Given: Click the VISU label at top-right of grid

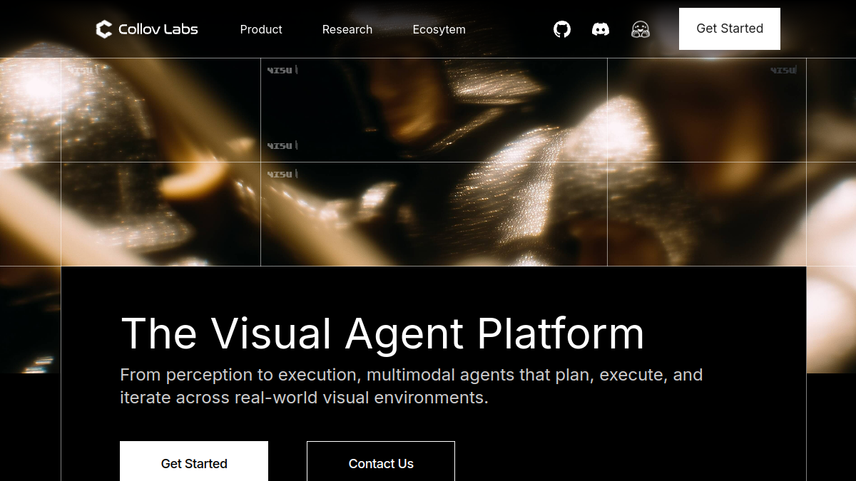Looking at the screenshot, I should (783, 71).
